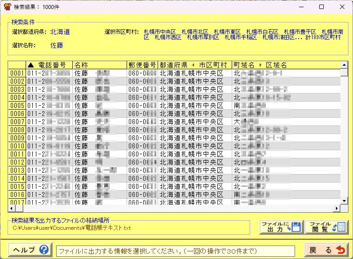Screen dimensions: 353x259
Task: Select row number 0006
Action: pos(17,114)
